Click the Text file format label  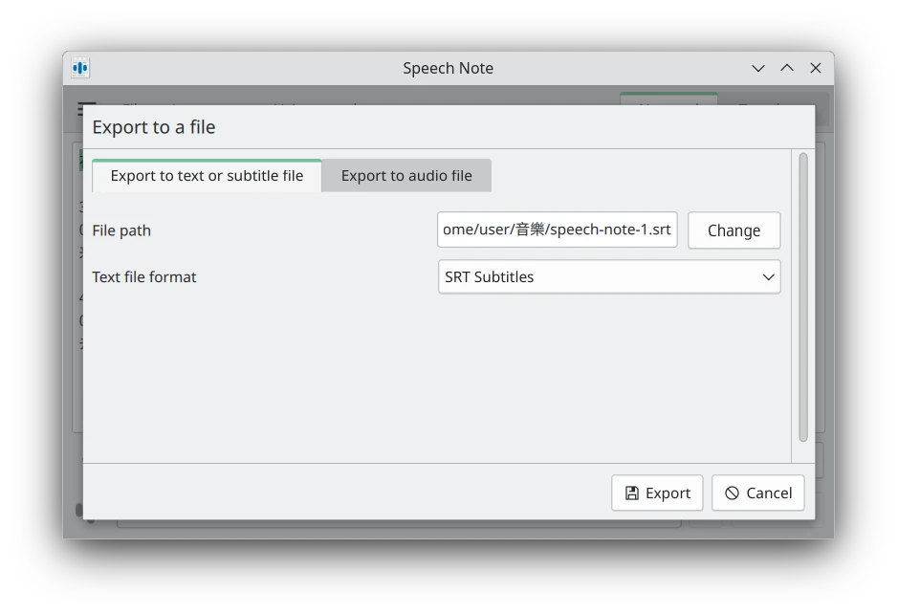(x=144, y=277)
